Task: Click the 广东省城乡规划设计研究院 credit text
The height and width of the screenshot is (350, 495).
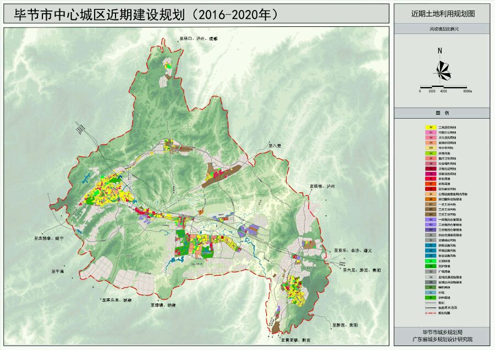Action: [443, 339]
